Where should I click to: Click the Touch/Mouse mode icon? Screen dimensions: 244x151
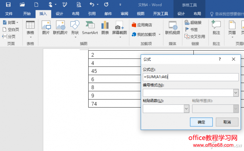50,5
